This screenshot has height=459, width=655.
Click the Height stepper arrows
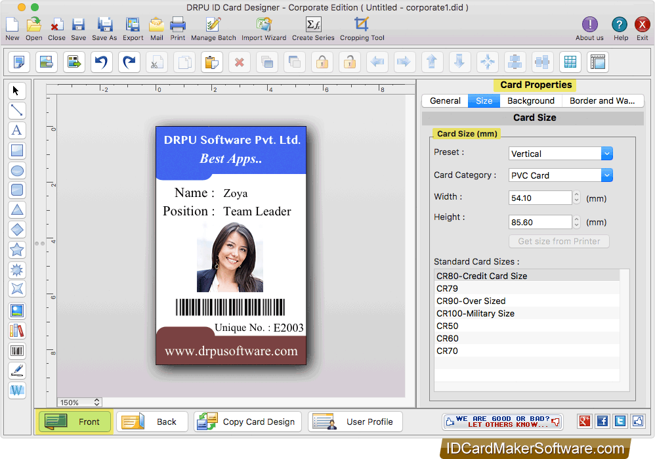[x=576, y=222]
